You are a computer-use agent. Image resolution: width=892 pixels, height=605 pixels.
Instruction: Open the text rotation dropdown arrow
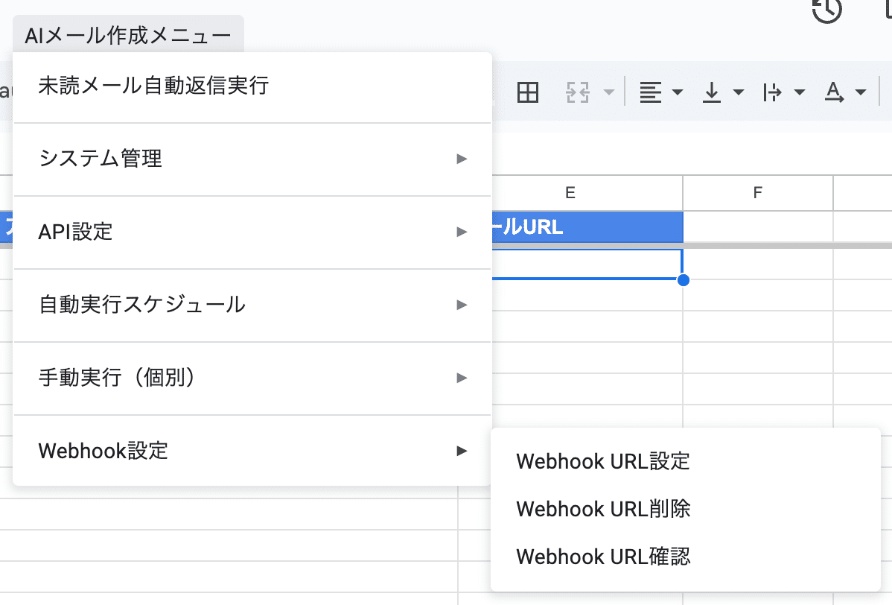pyautogui.click(x=861, y=93)
